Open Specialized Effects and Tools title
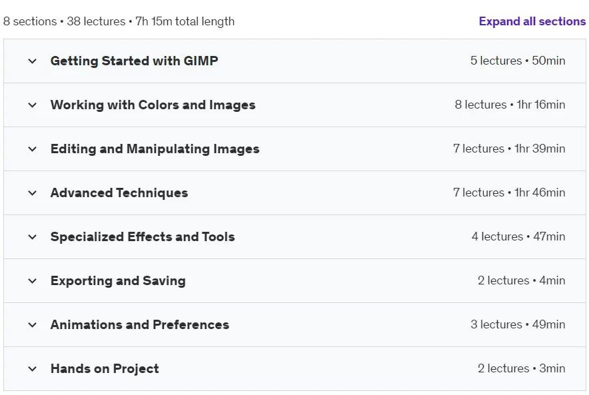Image resolution: width=589 pixels, height=395 pixels. tap(143, 236)
